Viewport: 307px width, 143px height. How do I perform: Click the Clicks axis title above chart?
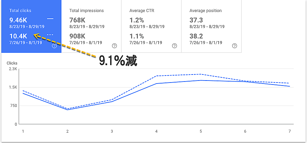tap(12, 63)
